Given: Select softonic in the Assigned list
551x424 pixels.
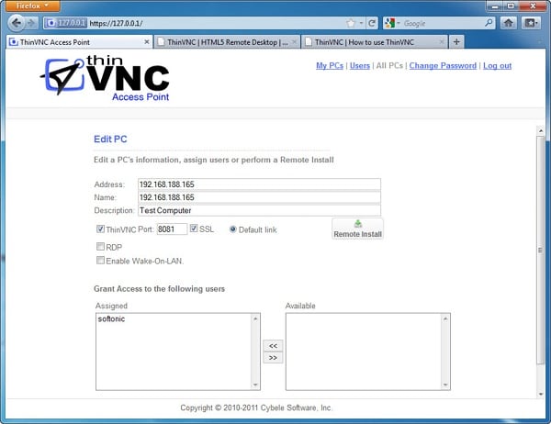Looking at the screenshot, I should tap(111, 319).
